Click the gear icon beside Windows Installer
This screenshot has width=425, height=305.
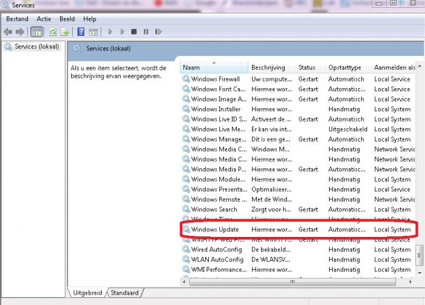tap(186, 109)
